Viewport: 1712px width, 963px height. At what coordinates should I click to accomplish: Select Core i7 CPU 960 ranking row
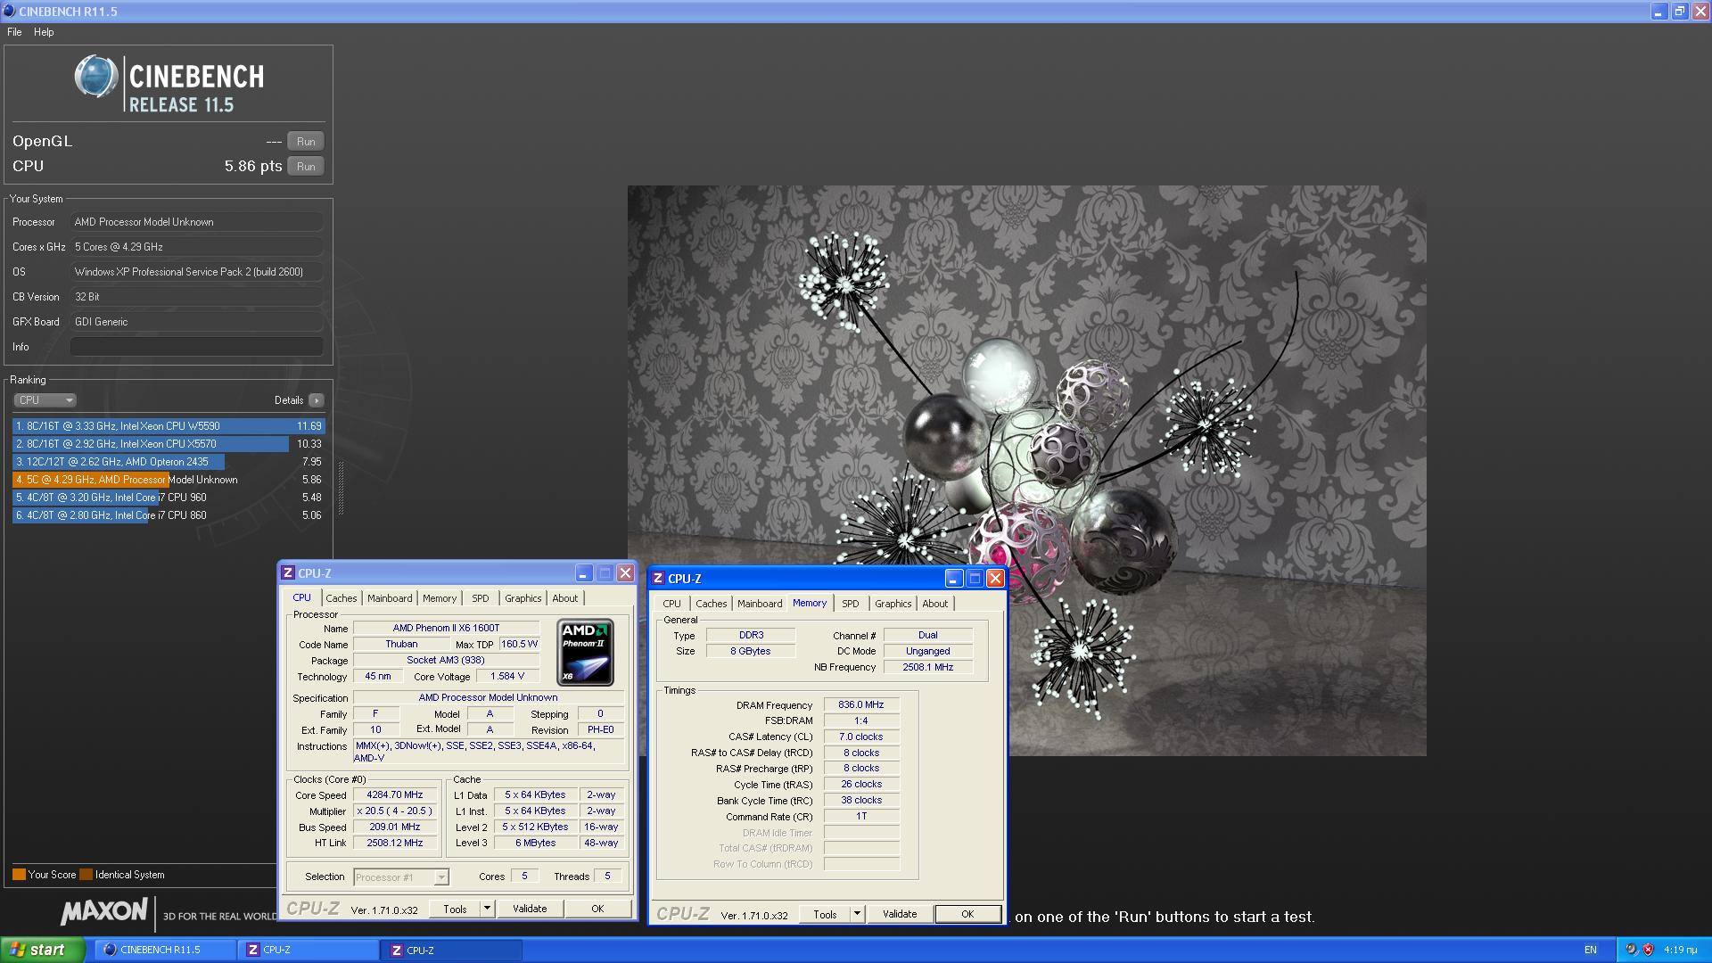(x=169, y=498)
